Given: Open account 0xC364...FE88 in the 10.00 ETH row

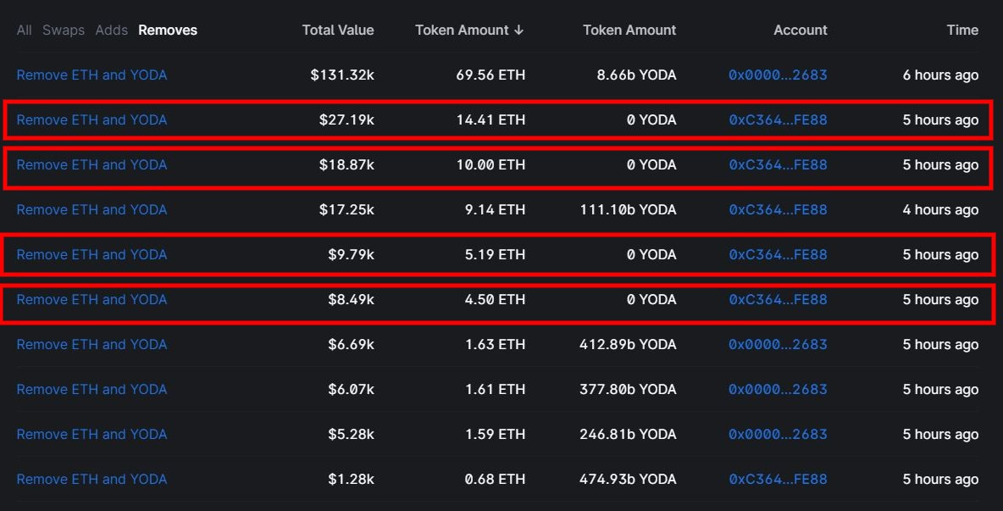Looking at the screenshot, I should pyautogui.click(x=778, y=165).
